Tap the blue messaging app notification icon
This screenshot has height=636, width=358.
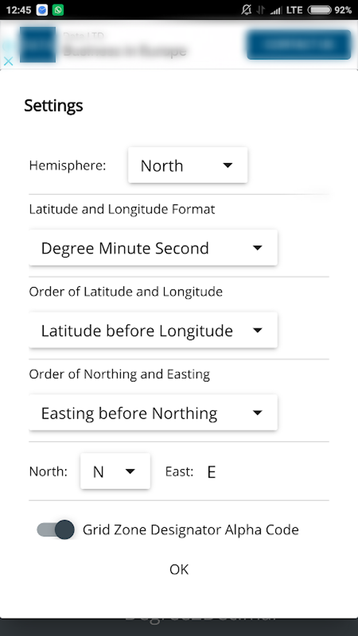click(42, 10)
